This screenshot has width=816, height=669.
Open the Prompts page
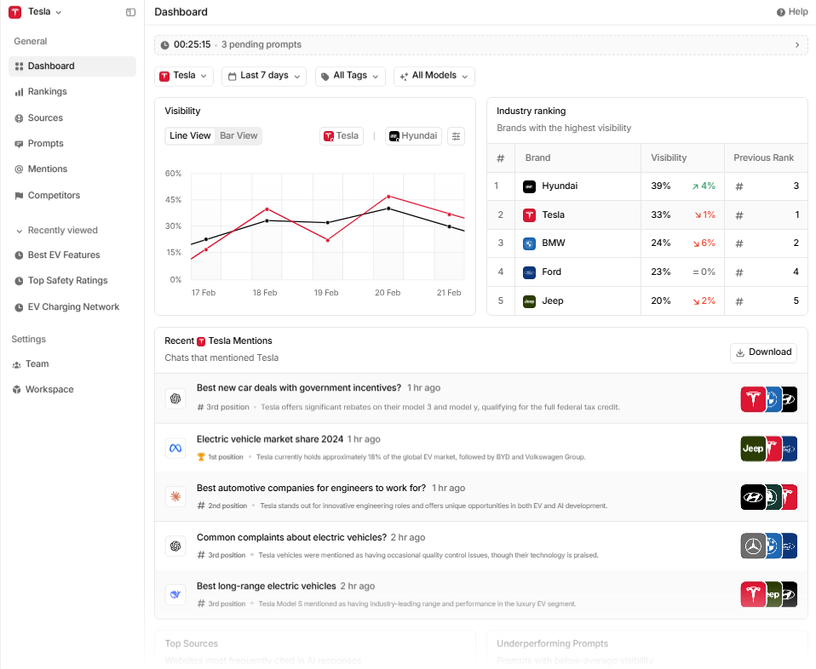pyautogui.click(x=39, y=144)
